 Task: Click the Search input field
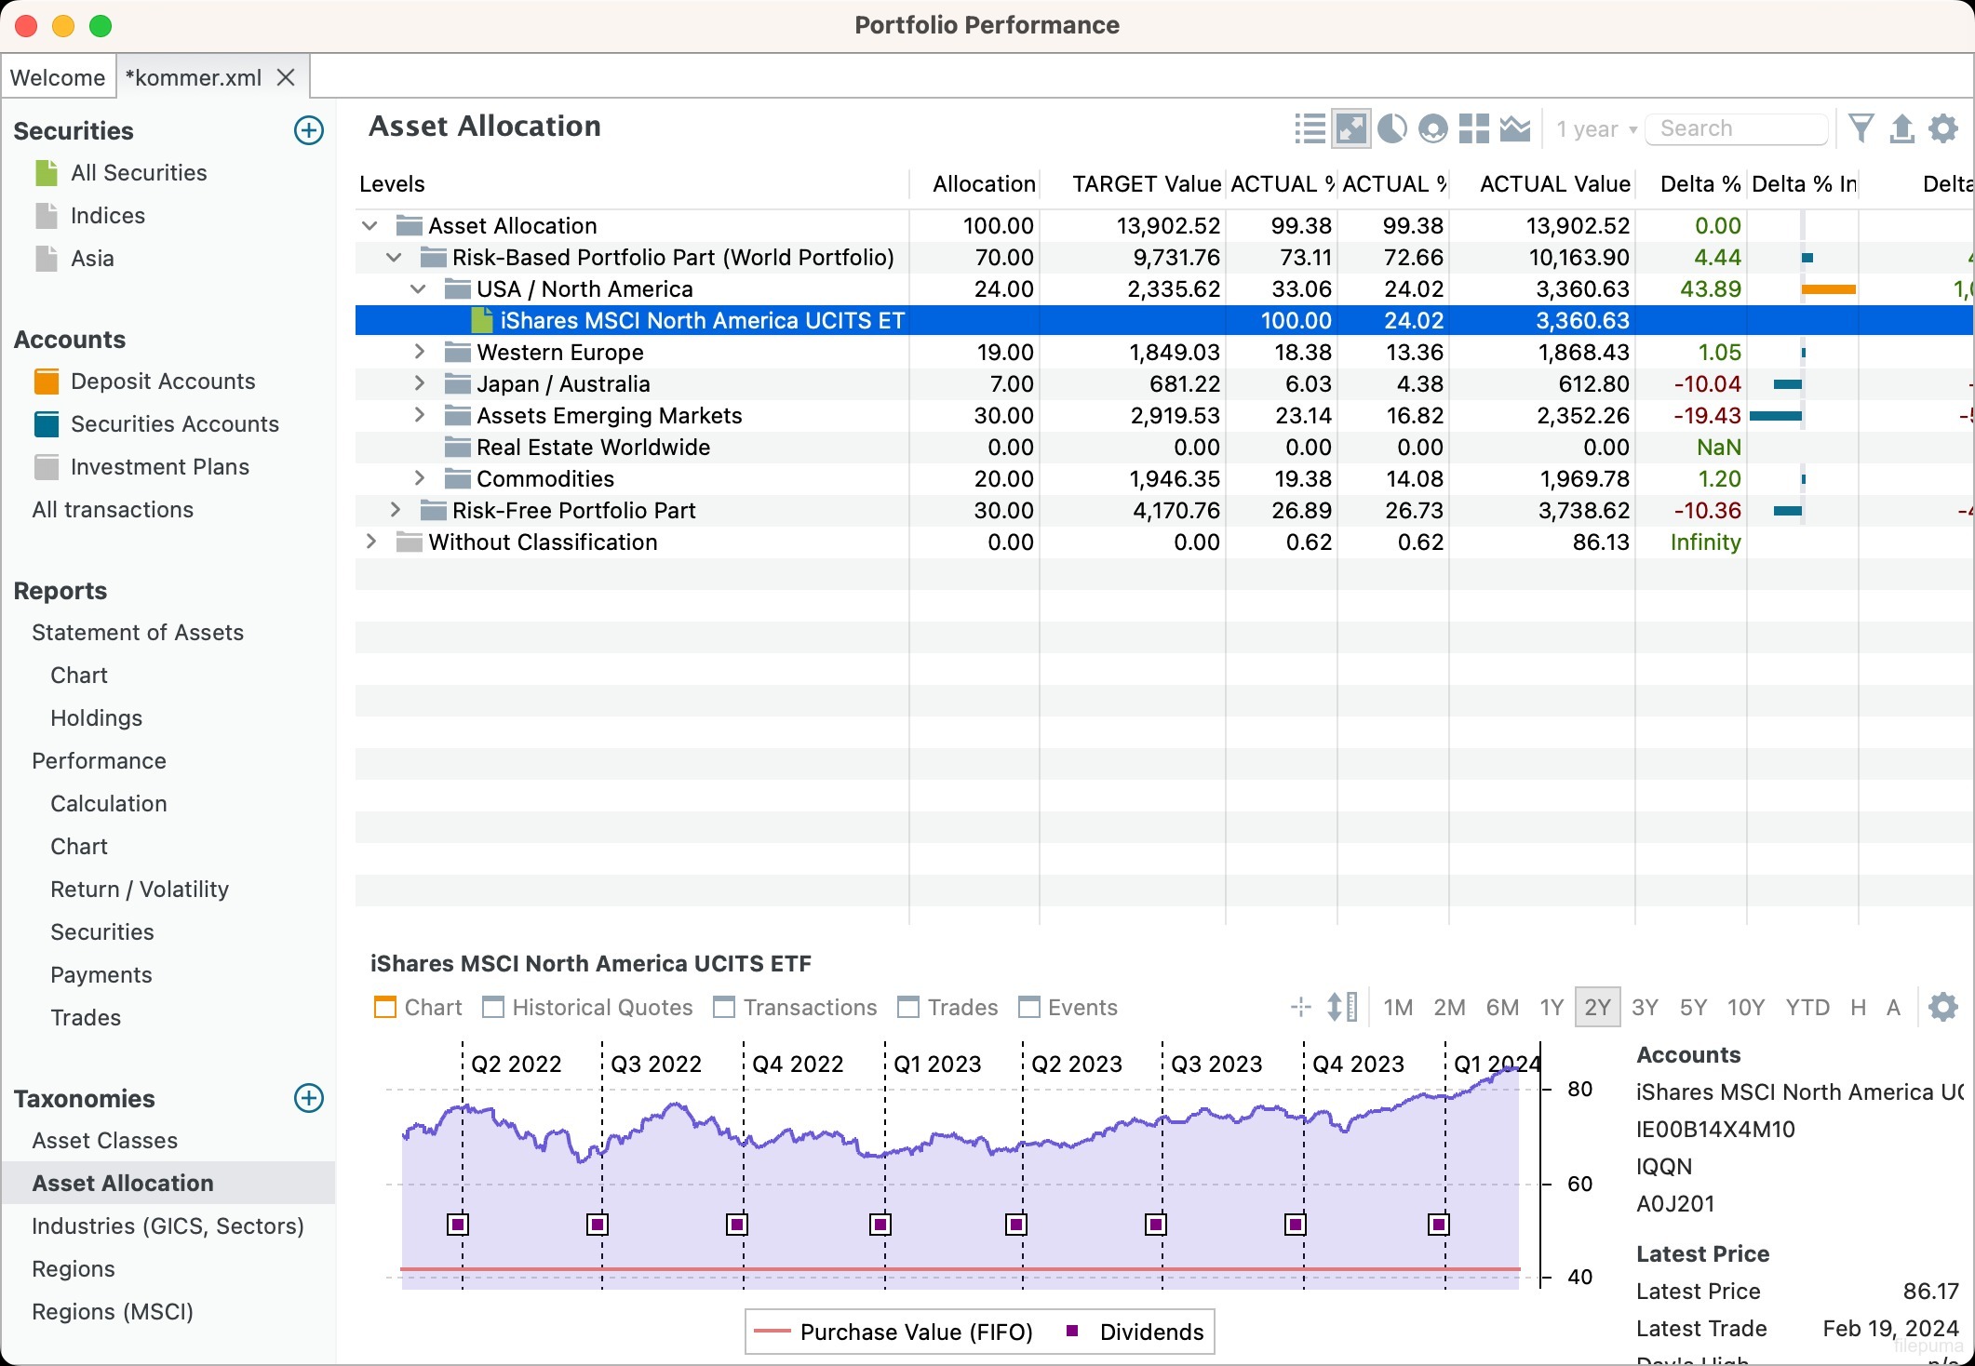[1737, 128]
